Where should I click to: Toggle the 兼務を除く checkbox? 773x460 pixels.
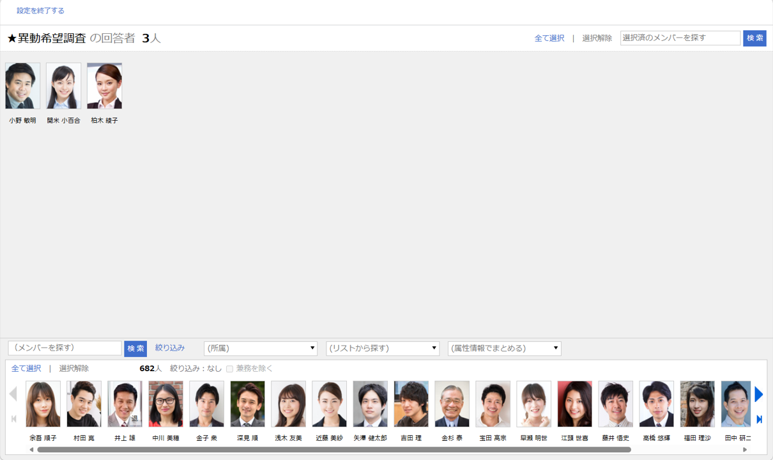point(229,369)
